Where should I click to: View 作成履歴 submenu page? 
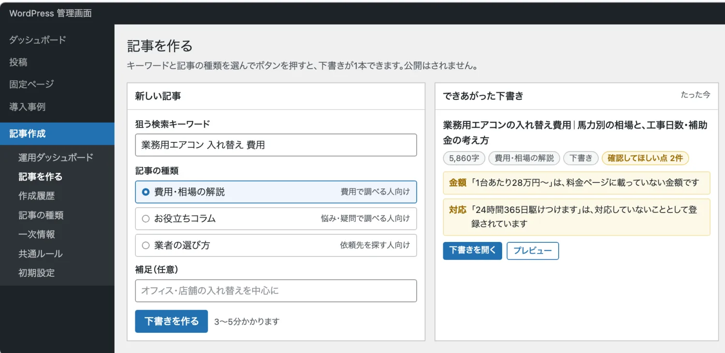[x=37, y=196]
